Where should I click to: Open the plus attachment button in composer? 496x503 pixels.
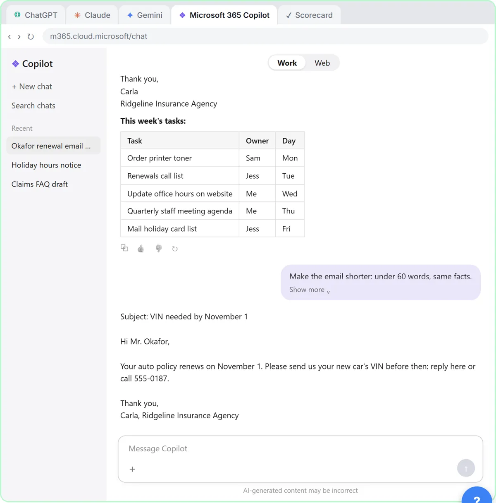click(x=132, y=469)
